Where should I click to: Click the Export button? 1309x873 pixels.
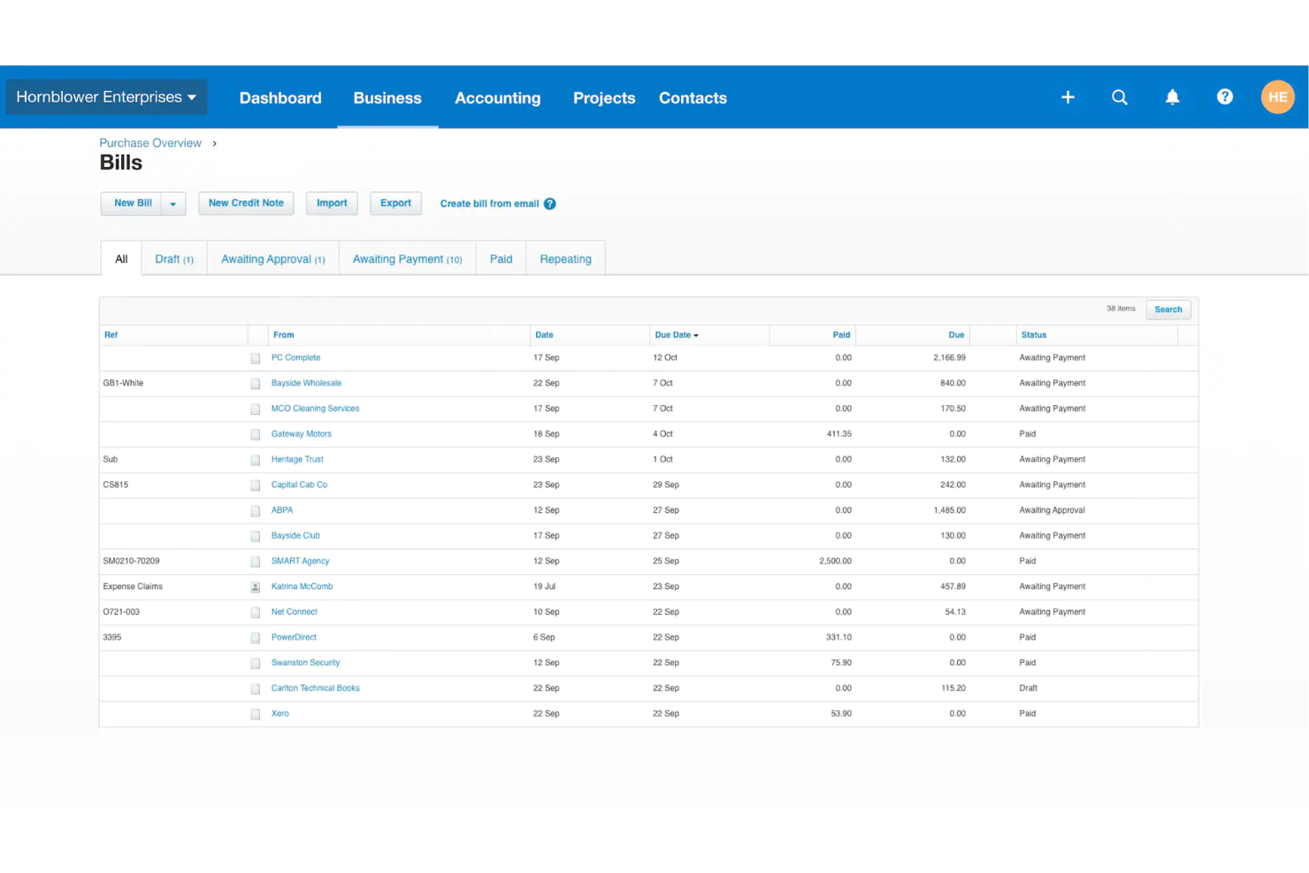pos(395,203)
